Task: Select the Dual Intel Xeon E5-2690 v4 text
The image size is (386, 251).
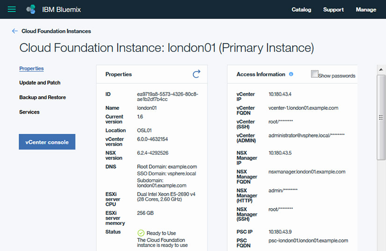Action: coord(166,194)
